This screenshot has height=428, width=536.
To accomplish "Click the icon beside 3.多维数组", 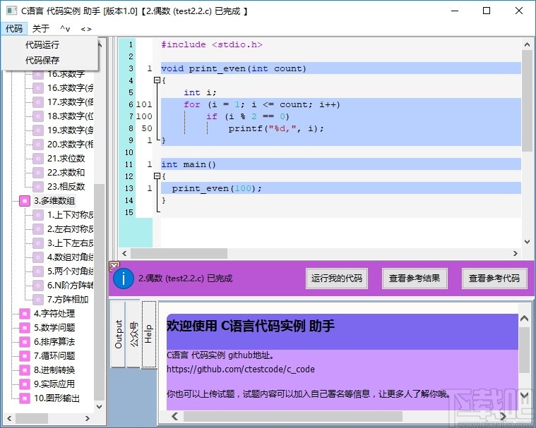I will point(25,201).
